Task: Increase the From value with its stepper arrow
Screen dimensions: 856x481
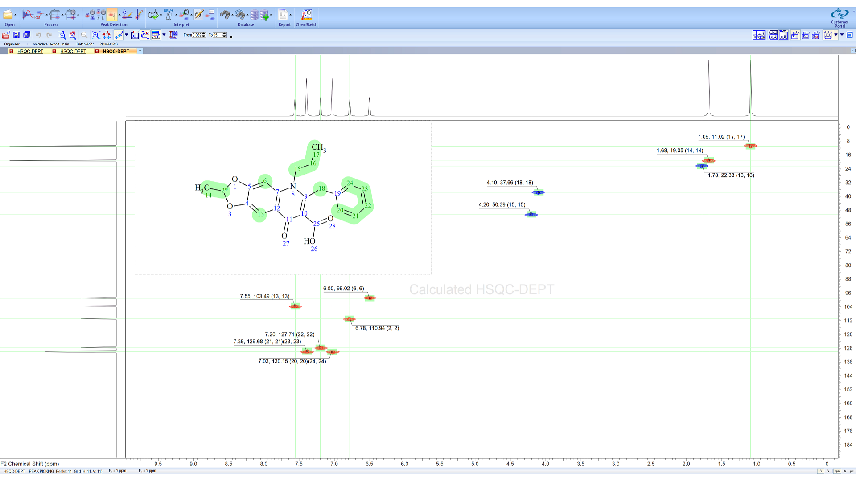Action: pos(204,33)
